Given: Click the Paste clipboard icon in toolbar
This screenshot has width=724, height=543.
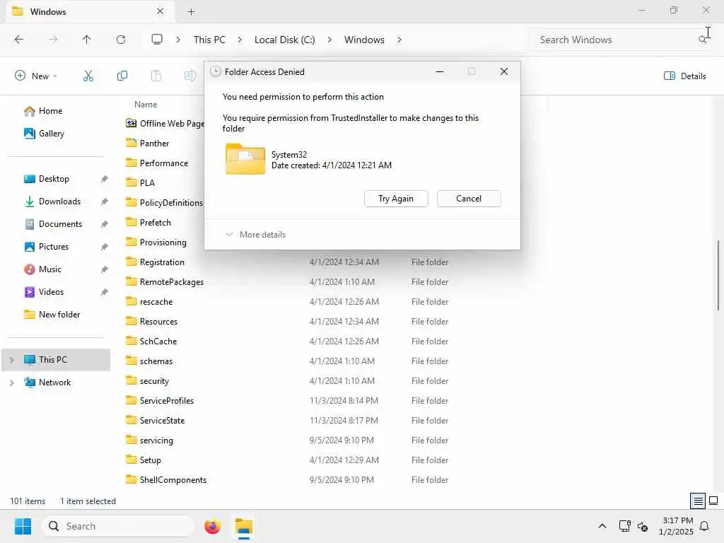Looking at the screenshot, I should (x=156, y=76).
